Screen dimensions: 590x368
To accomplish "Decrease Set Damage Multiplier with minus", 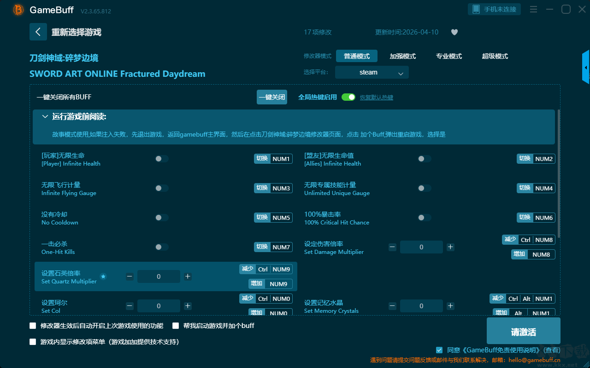I will (x=392, y=247).
